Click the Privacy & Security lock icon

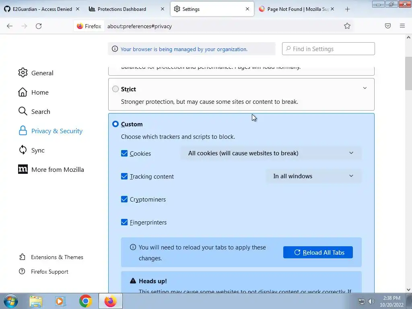[23, 131]
